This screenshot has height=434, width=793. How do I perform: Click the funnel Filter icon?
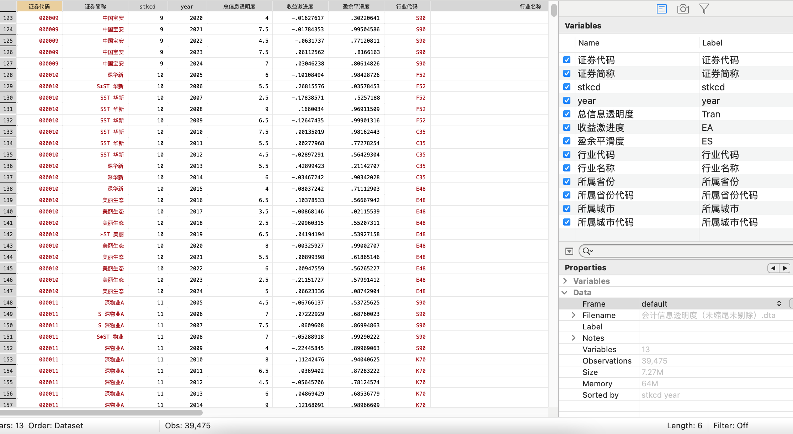point(704,9)
